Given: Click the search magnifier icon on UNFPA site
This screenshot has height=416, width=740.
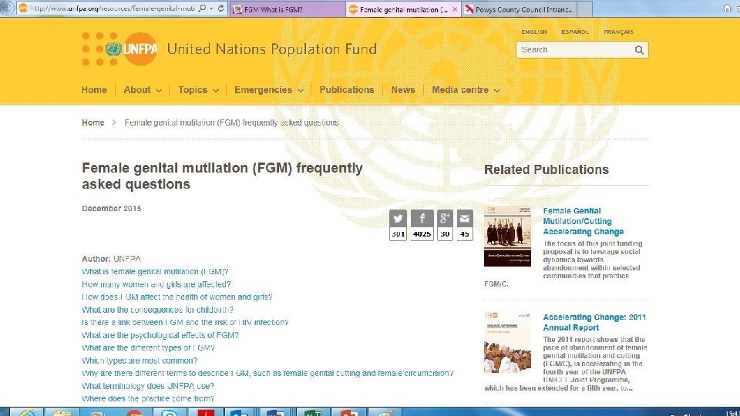Looking at the screenshot, I should [639, 50].
